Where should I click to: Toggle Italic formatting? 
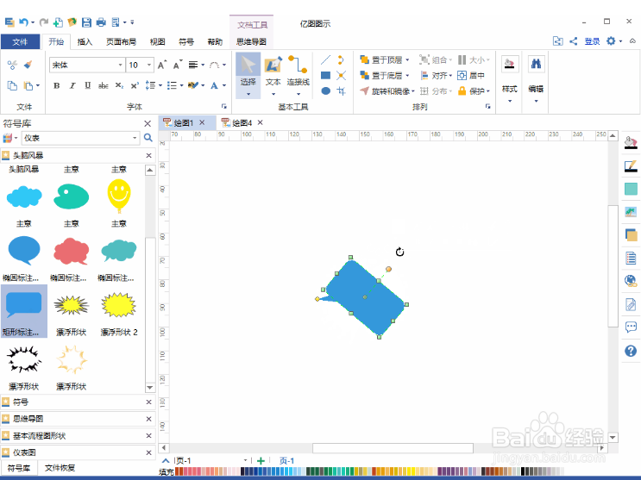tap(72, 85)
